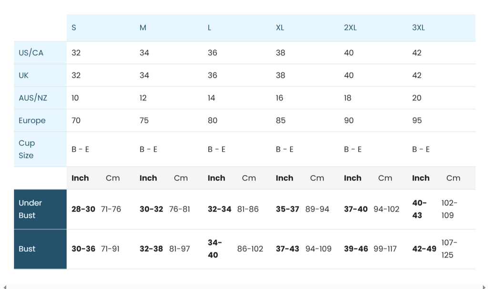Image resolution: width=488 pixels, height=289 pixels.
Task: Click the Bust 32-38 inch value
Action: tap(151, 249)
